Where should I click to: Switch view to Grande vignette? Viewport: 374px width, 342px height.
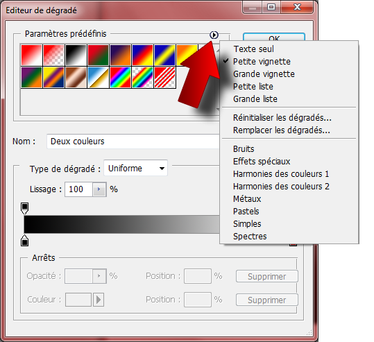[x=264, y=74]
